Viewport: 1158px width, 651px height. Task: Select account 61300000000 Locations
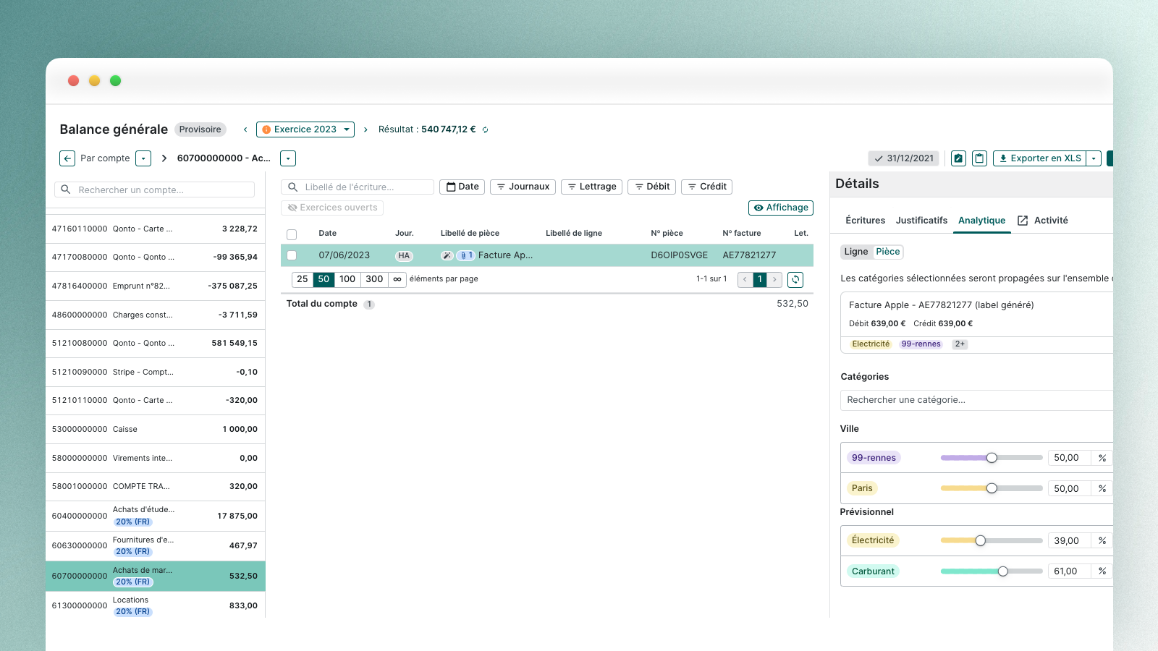[x=156, y=605]
